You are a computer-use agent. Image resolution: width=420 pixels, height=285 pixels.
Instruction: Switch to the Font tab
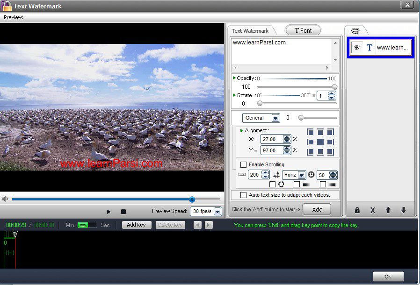[x=303, y=30]
